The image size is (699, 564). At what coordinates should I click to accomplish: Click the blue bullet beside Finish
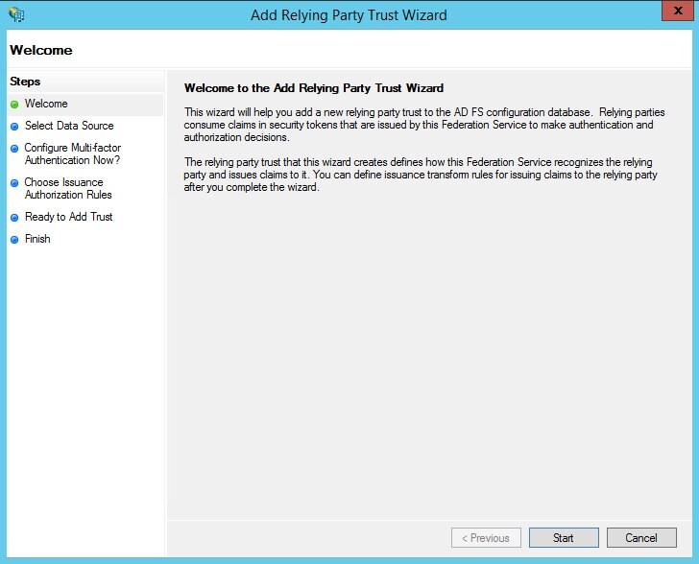pyautogui.click(x=14, y=240)
